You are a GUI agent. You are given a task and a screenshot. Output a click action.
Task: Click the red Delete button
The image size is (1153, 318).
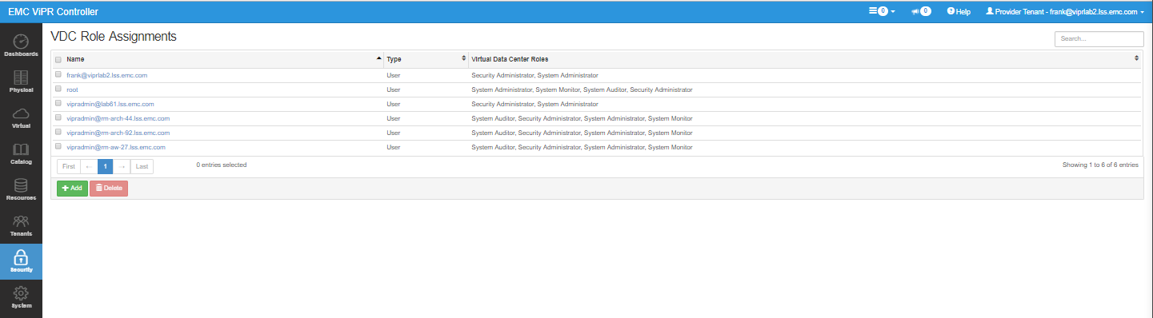point(108,188)
